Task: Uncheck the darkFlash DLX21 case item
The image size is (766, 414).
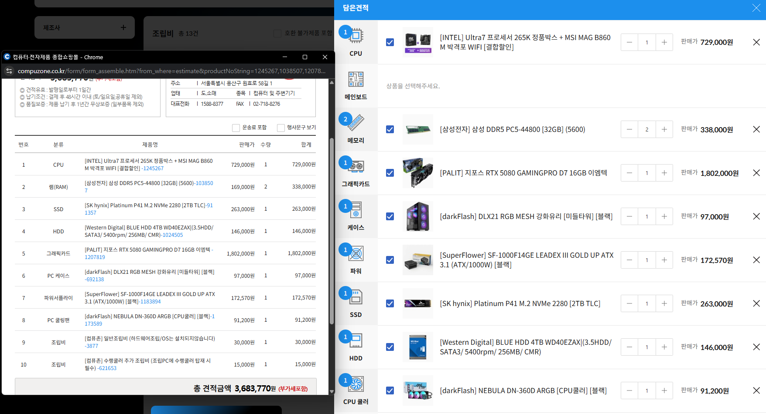Action: point(390,216)
